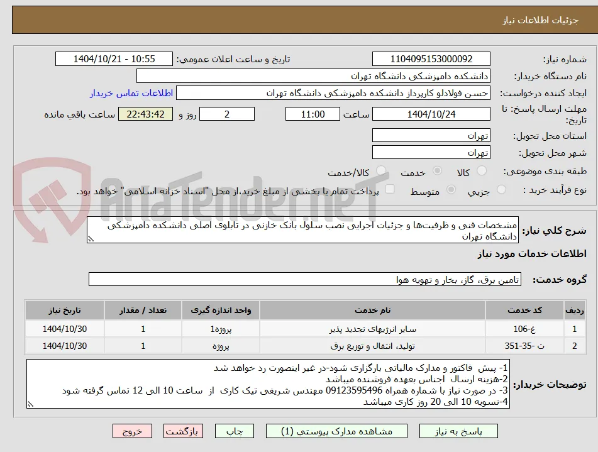Viewport: 598px width, 452px height.
Task: Click the remaining days field showing 2
Action: pyautogui.click(x=227, y=114)
